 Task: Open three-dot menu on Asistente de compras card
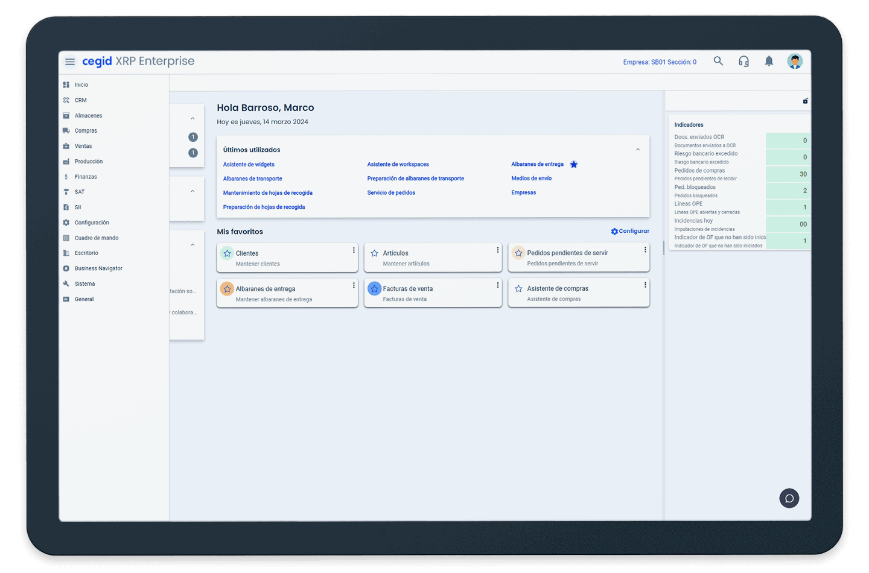(645, 285)
